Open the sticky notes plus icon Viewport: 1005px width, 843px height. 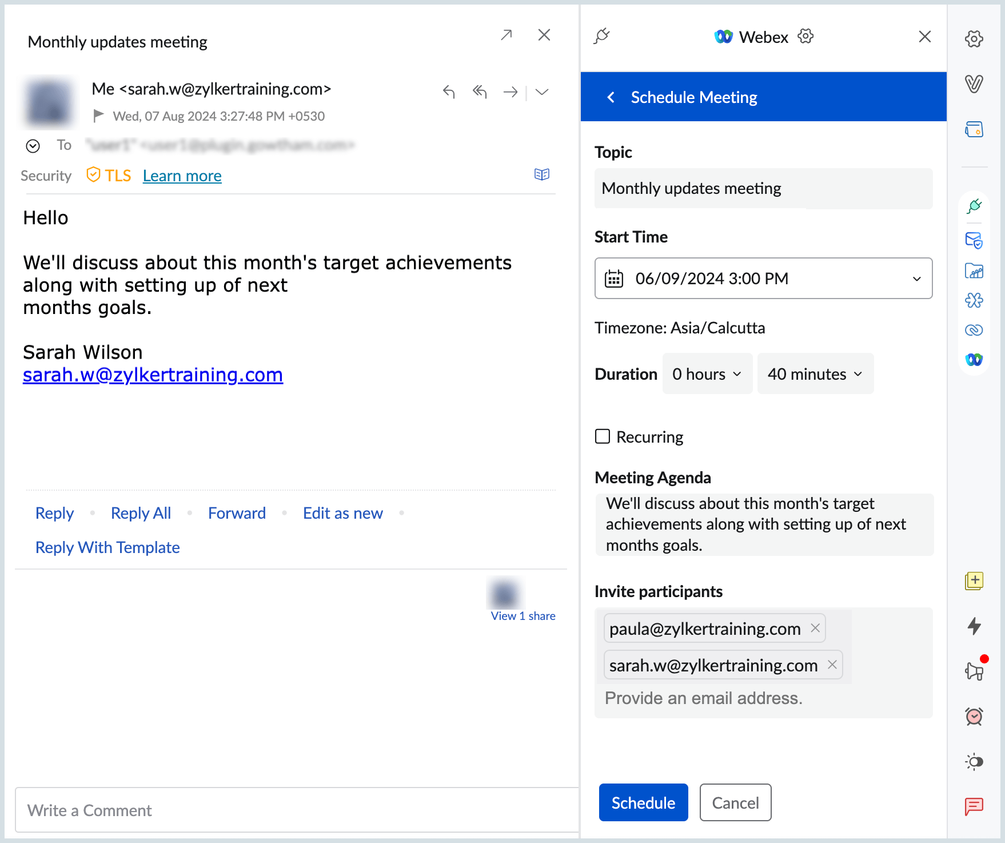point(974,580)
